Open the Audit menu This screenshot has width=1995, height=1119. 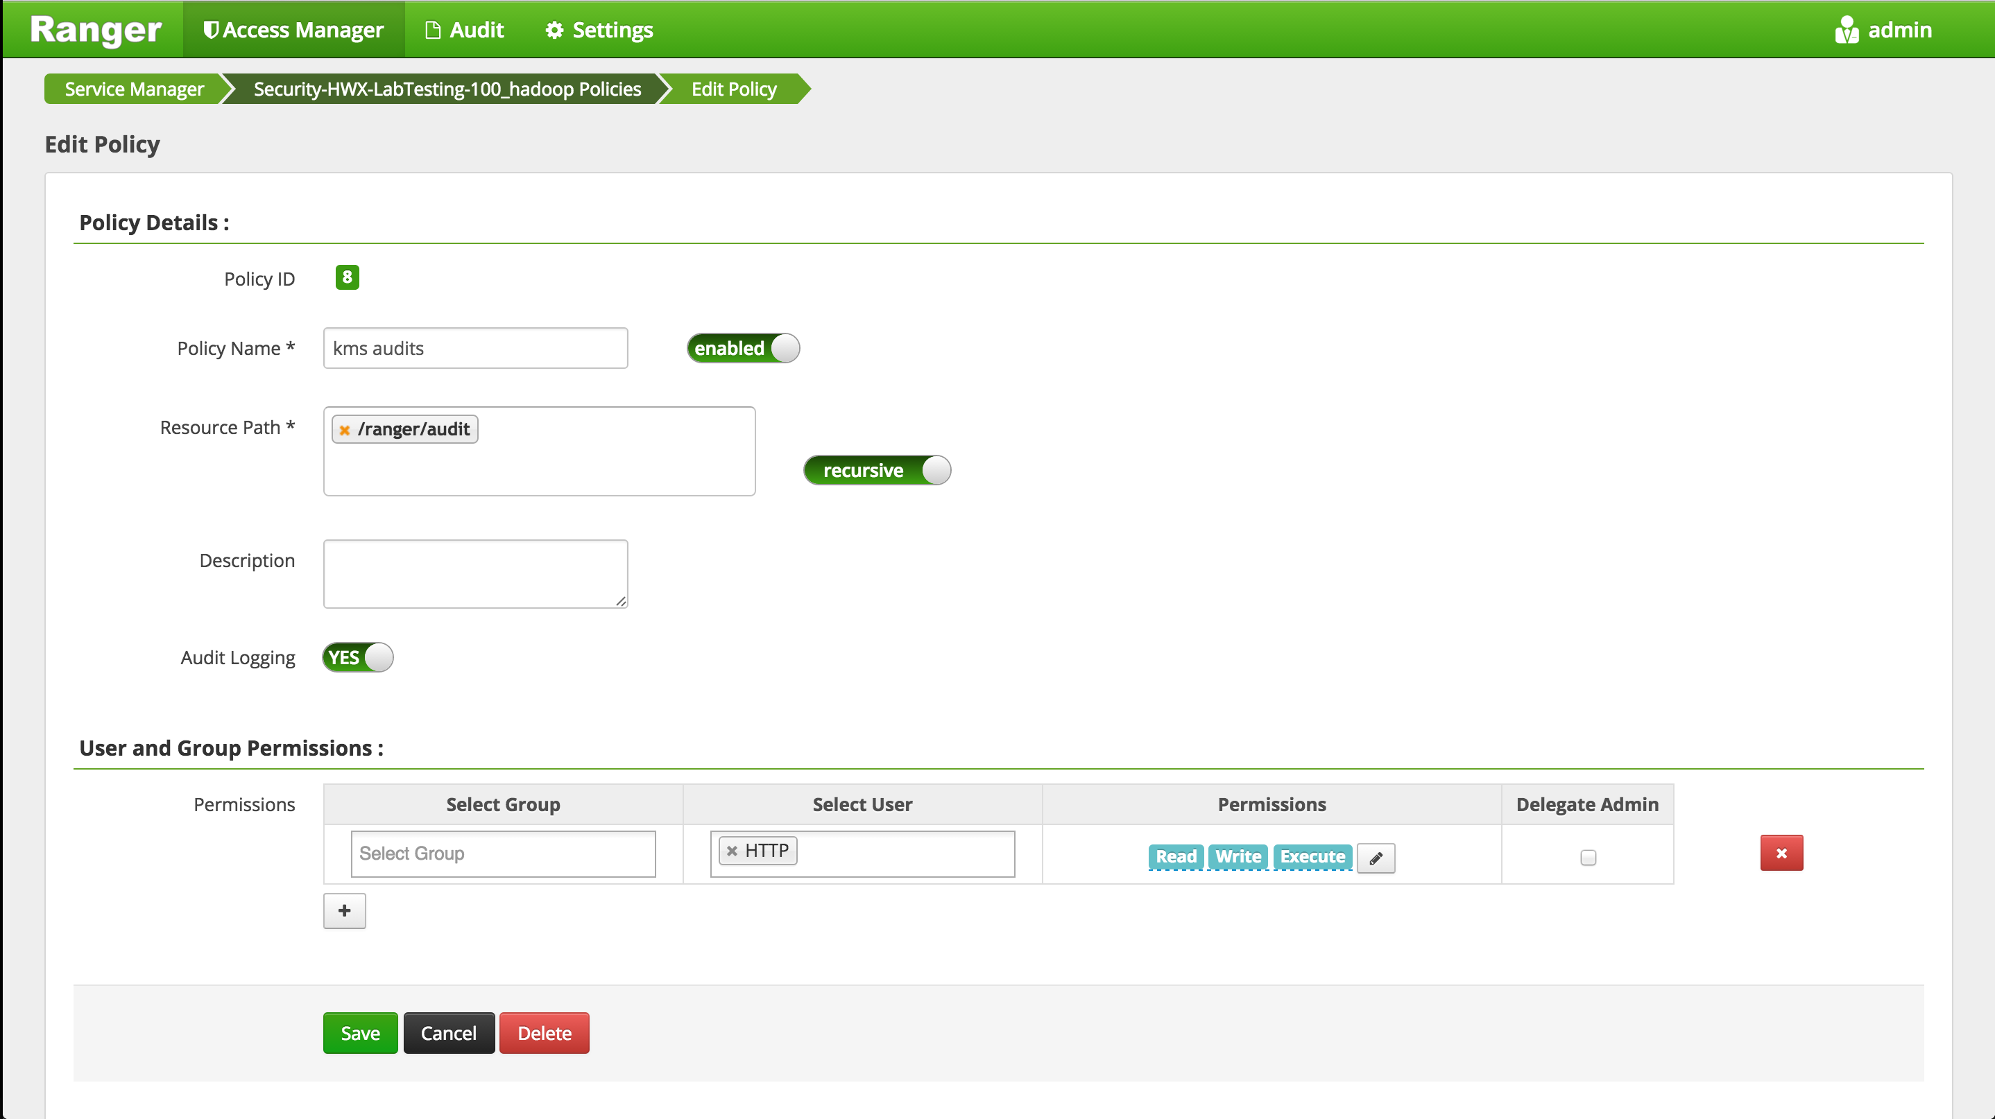[465, 31]
